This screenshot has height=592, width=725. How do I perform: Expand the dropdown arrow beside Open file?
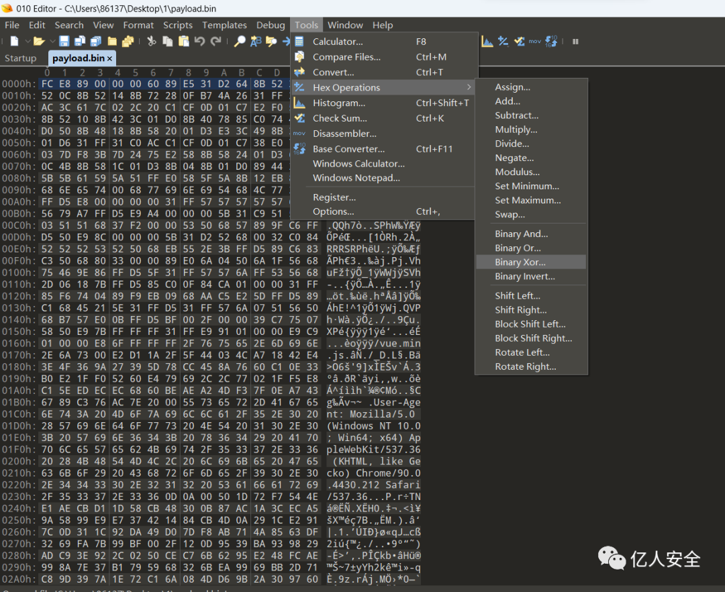(x=52, y=42)
